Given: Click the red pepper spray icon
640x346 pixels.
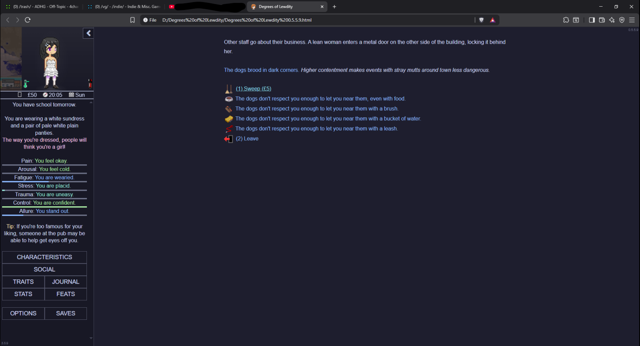Looking at the screenshot, I should [90, 83].
